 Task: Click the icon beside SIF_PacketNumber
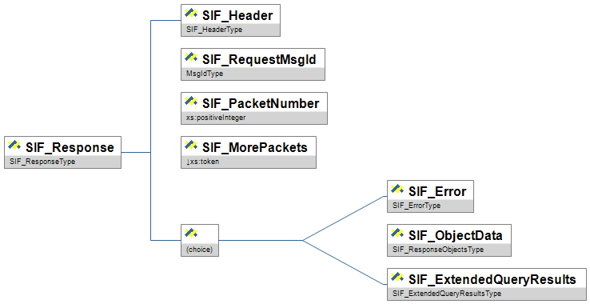pyautogui.click(x=191, y=102)
